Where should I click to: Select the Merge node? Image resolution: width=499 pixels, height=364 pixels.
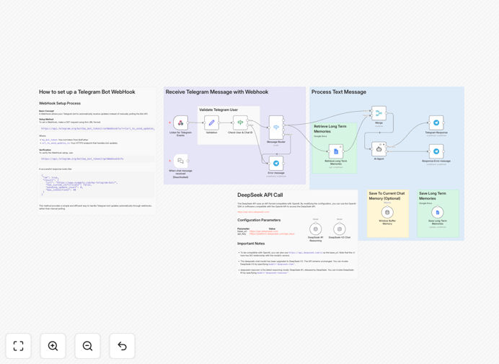coord(379,113)
